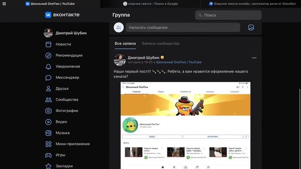
Task: Click the post author name Дмитрий Шубин
Action: (143, 57)
